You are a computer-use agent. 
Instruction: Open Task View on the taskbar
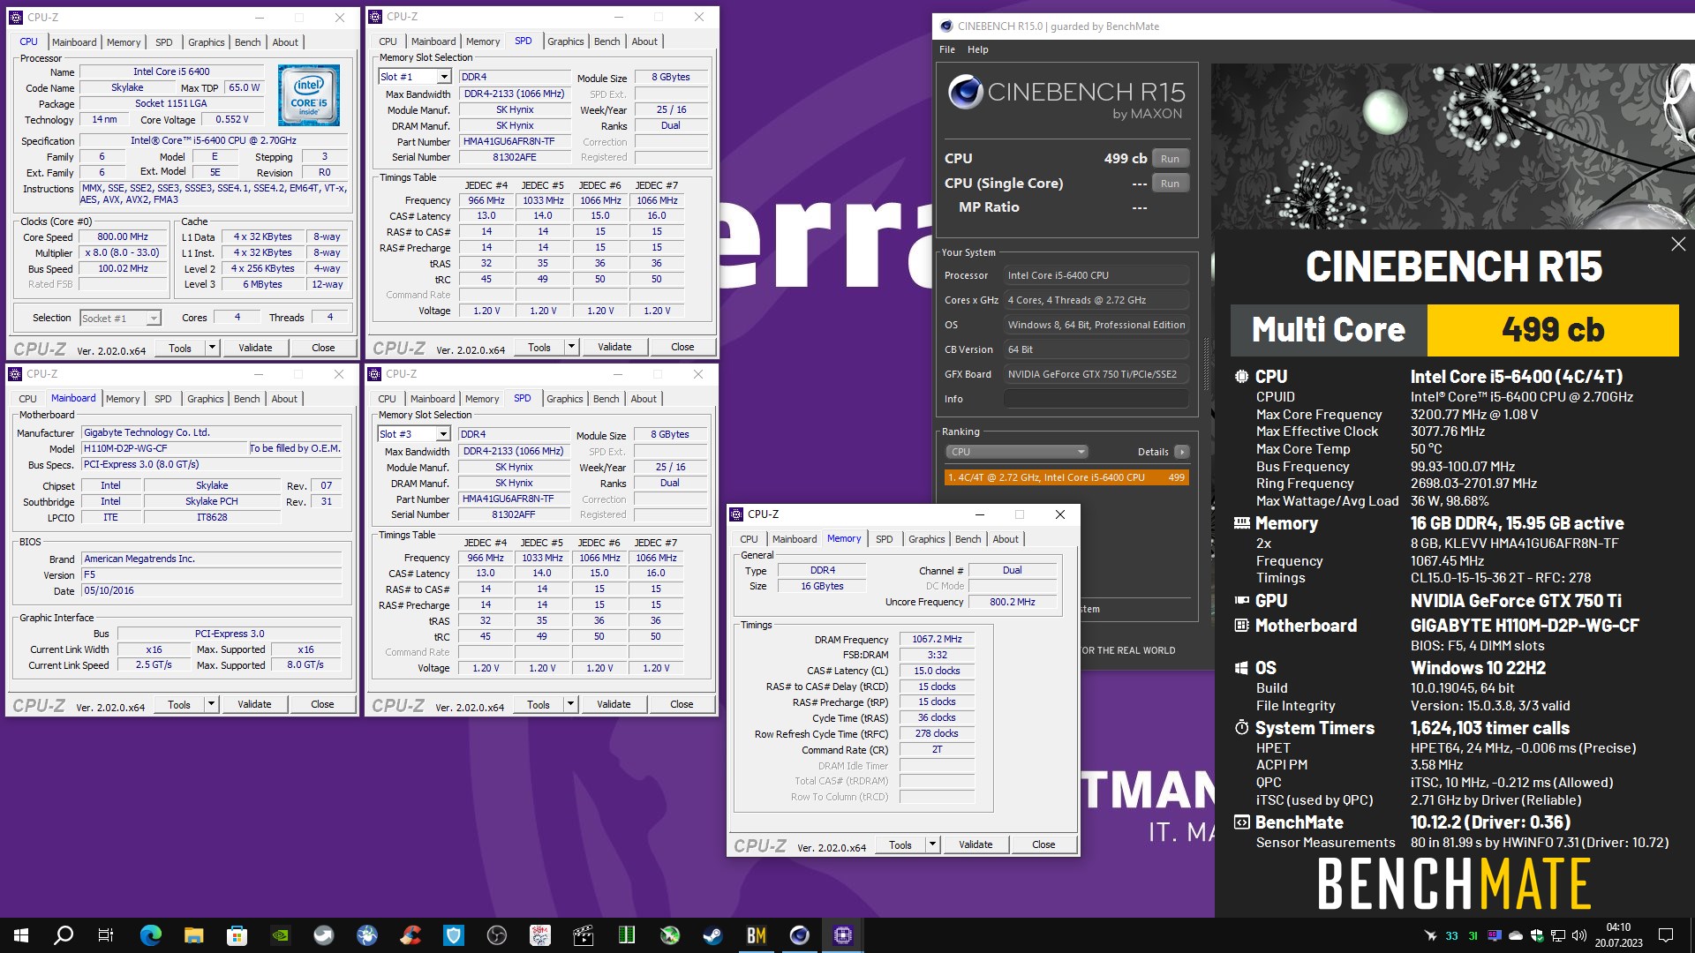click(x=105, y=935)
